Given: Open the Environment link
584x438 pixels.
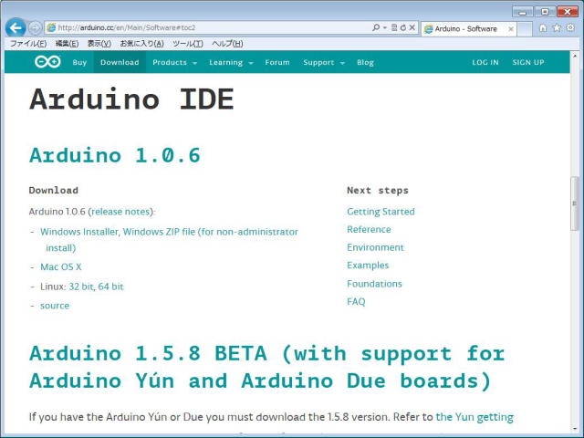Looking at the screenshot, I should coord(375,247).
